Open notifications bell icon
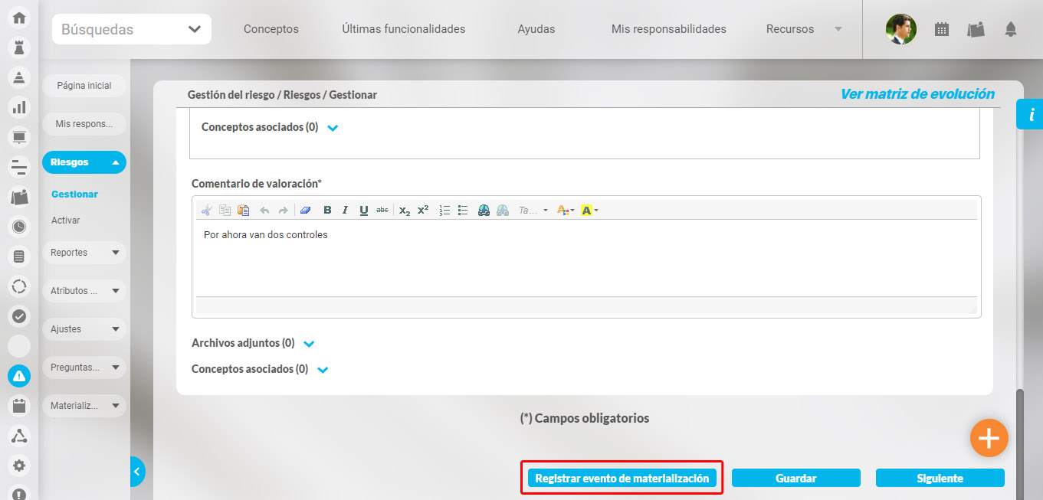Image resolution: width=1043 pixels, height=500 pixels. tap(1011, 29)
